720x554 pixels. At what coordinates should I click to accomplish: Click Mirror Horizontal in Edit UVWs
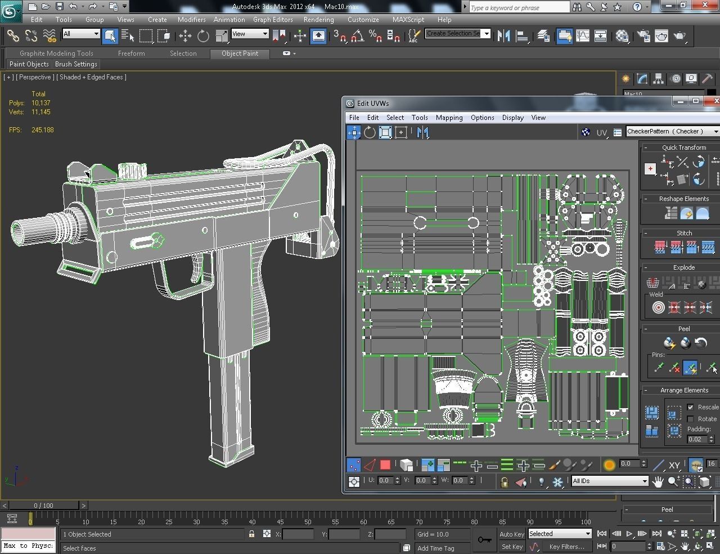[x=422, y=132]
